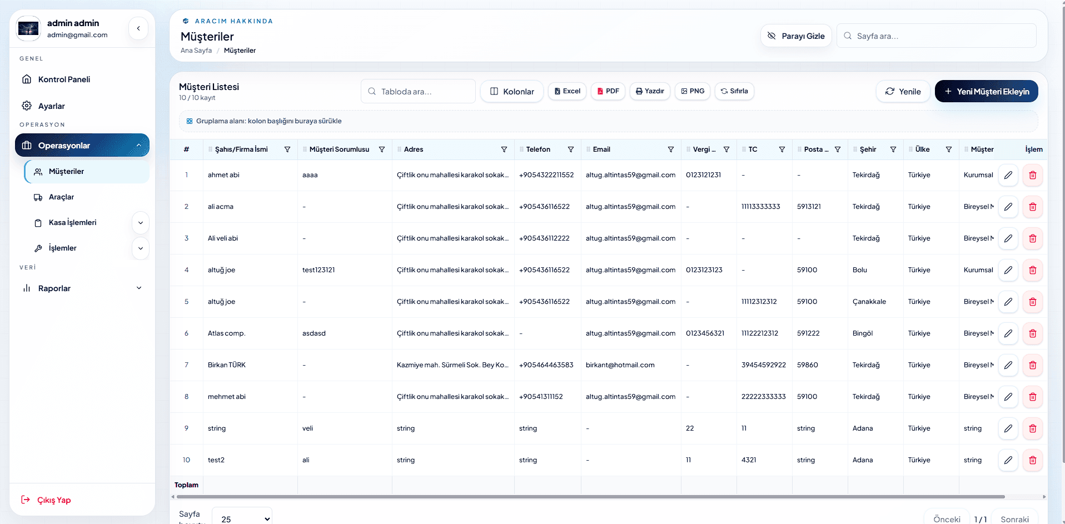Viewport: 1065px width, 524px height.
Task: Collapse the sidebar with the arrow button
Action: coord(138,28)
